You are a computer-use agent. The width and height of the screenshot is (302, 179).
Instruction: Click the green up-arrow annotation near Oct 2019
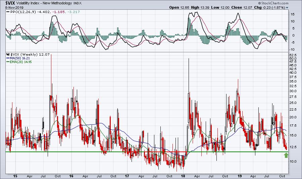pyautogui.click(x=286, y=155)
